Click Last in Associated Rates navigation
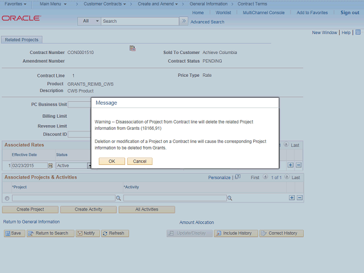Image resolution: width=364 pixels, height=273 pixels. click(x=295, y=145)
